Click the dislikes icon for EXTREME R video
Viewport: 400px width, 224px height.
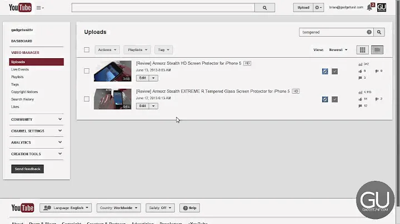[377, 99]
